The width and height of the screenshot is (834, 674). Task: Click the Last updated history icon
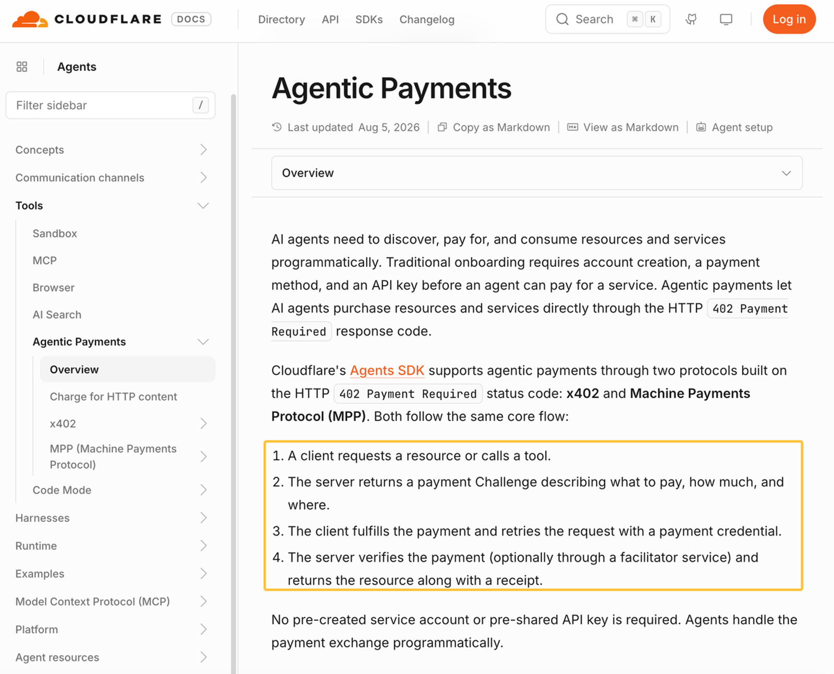pyautogui.click(x=277, y=127)
